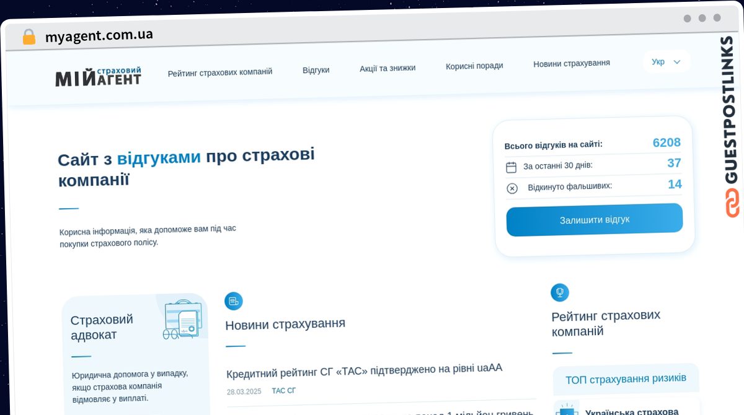
Task: Click the padlock icon beside myagent.com.ua
Action: 29,37
